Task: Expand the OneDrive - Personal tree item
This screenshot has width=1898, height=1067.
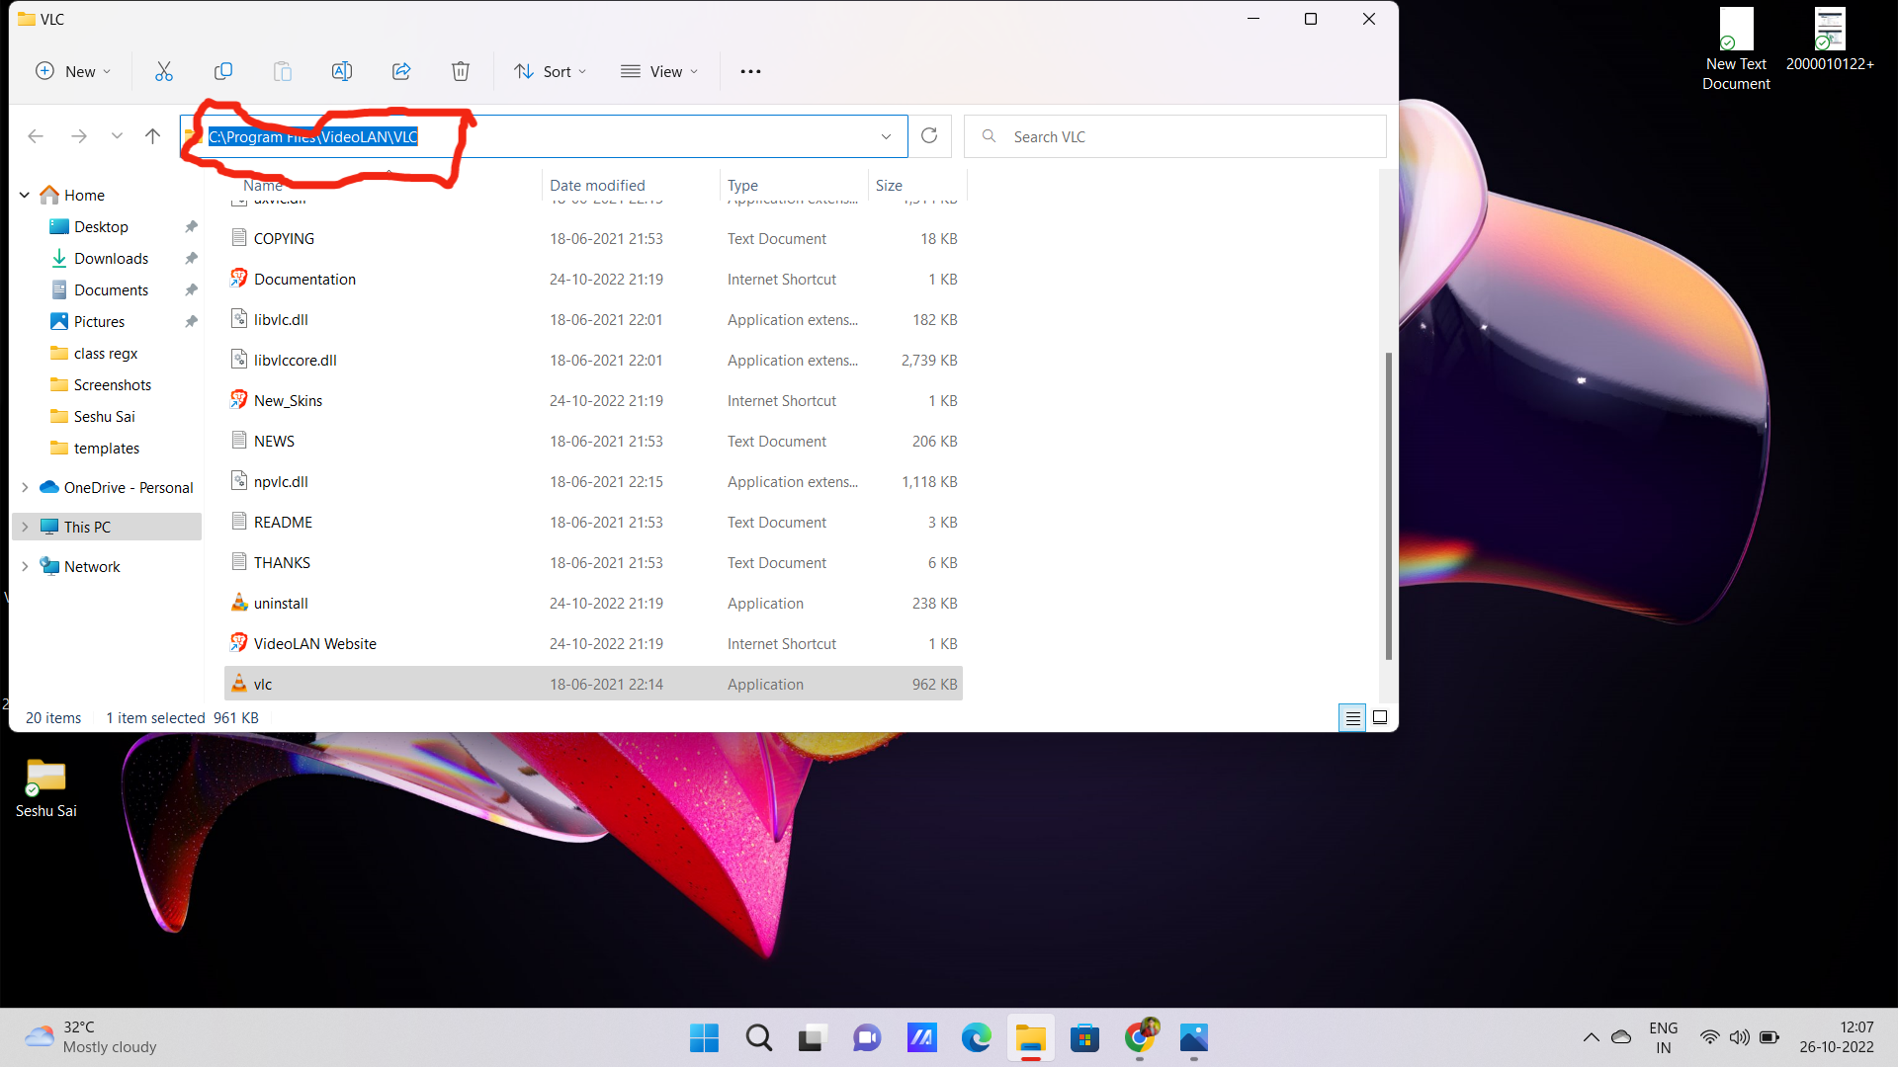Action: 24,487
